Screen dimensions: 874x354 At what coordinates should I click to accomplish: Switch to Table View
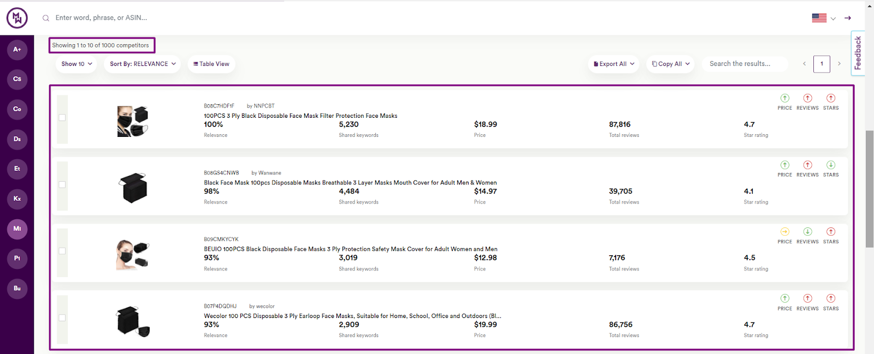pyautogui.click(x=211, y=64)
